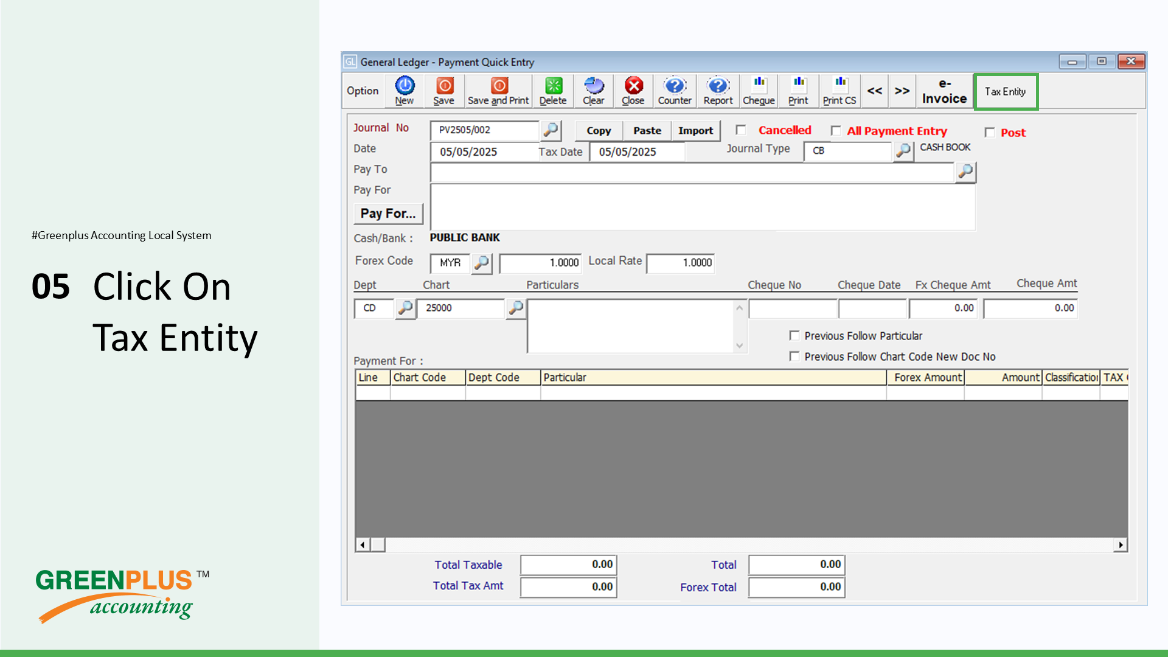Click the Chart Code column header

tap(428, 377)
